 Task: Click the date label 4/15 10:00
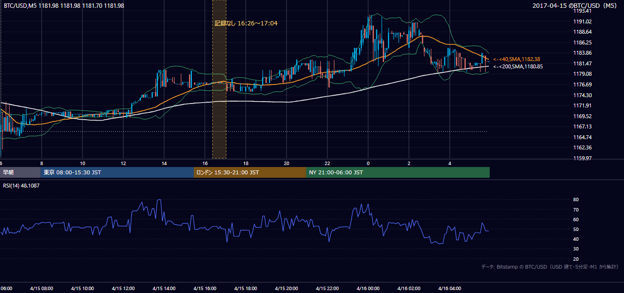pos(82,289)
